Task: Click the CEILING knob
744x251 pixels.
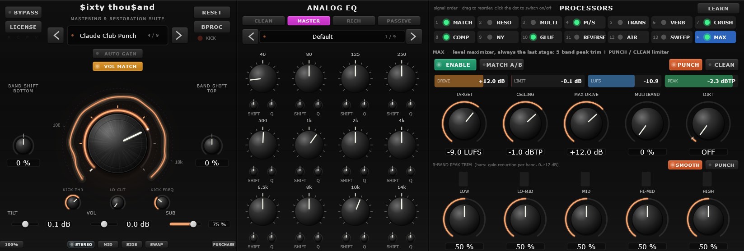Action: (x=525, y=123)
